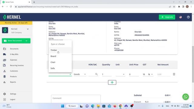The image size is (194, 109).
Task: Expand the New Document dropdown arrow
Action: (x=26, y=41)
